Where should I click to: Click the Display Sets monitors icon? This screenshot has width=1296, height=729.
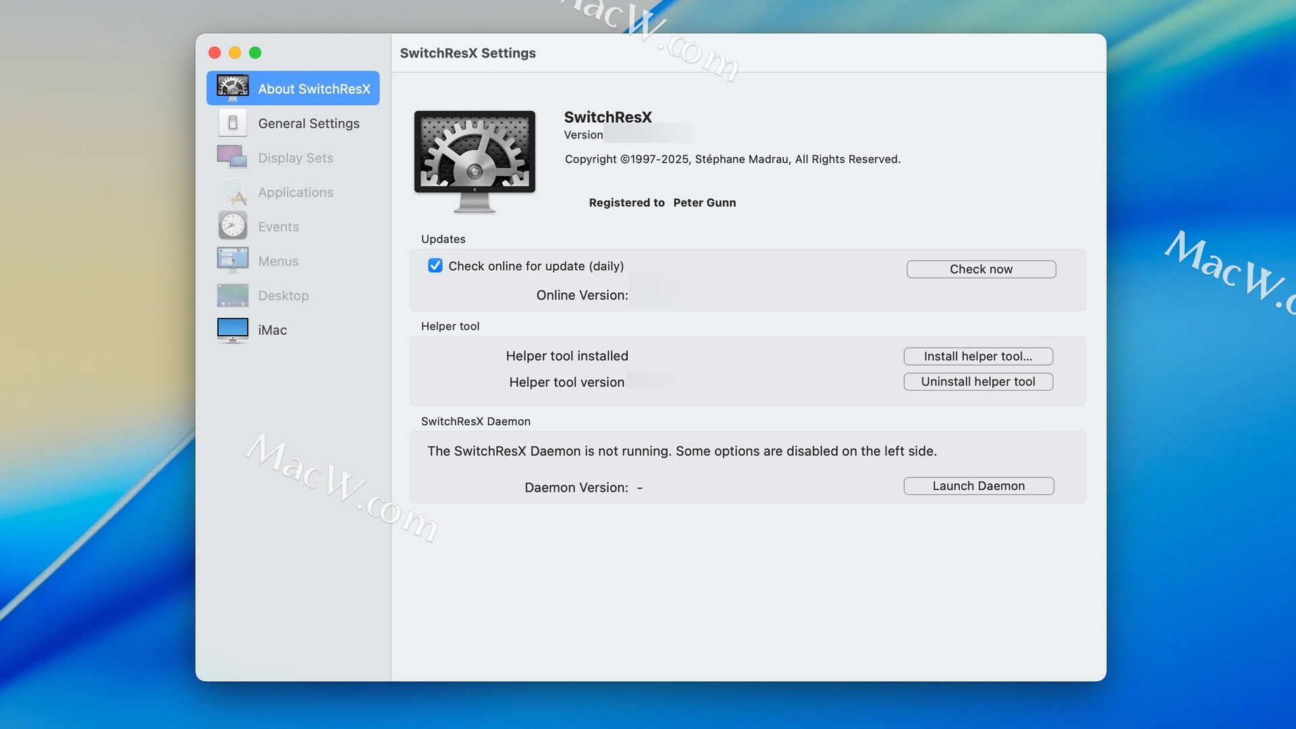pyautogui.click(x=232, y=157)
